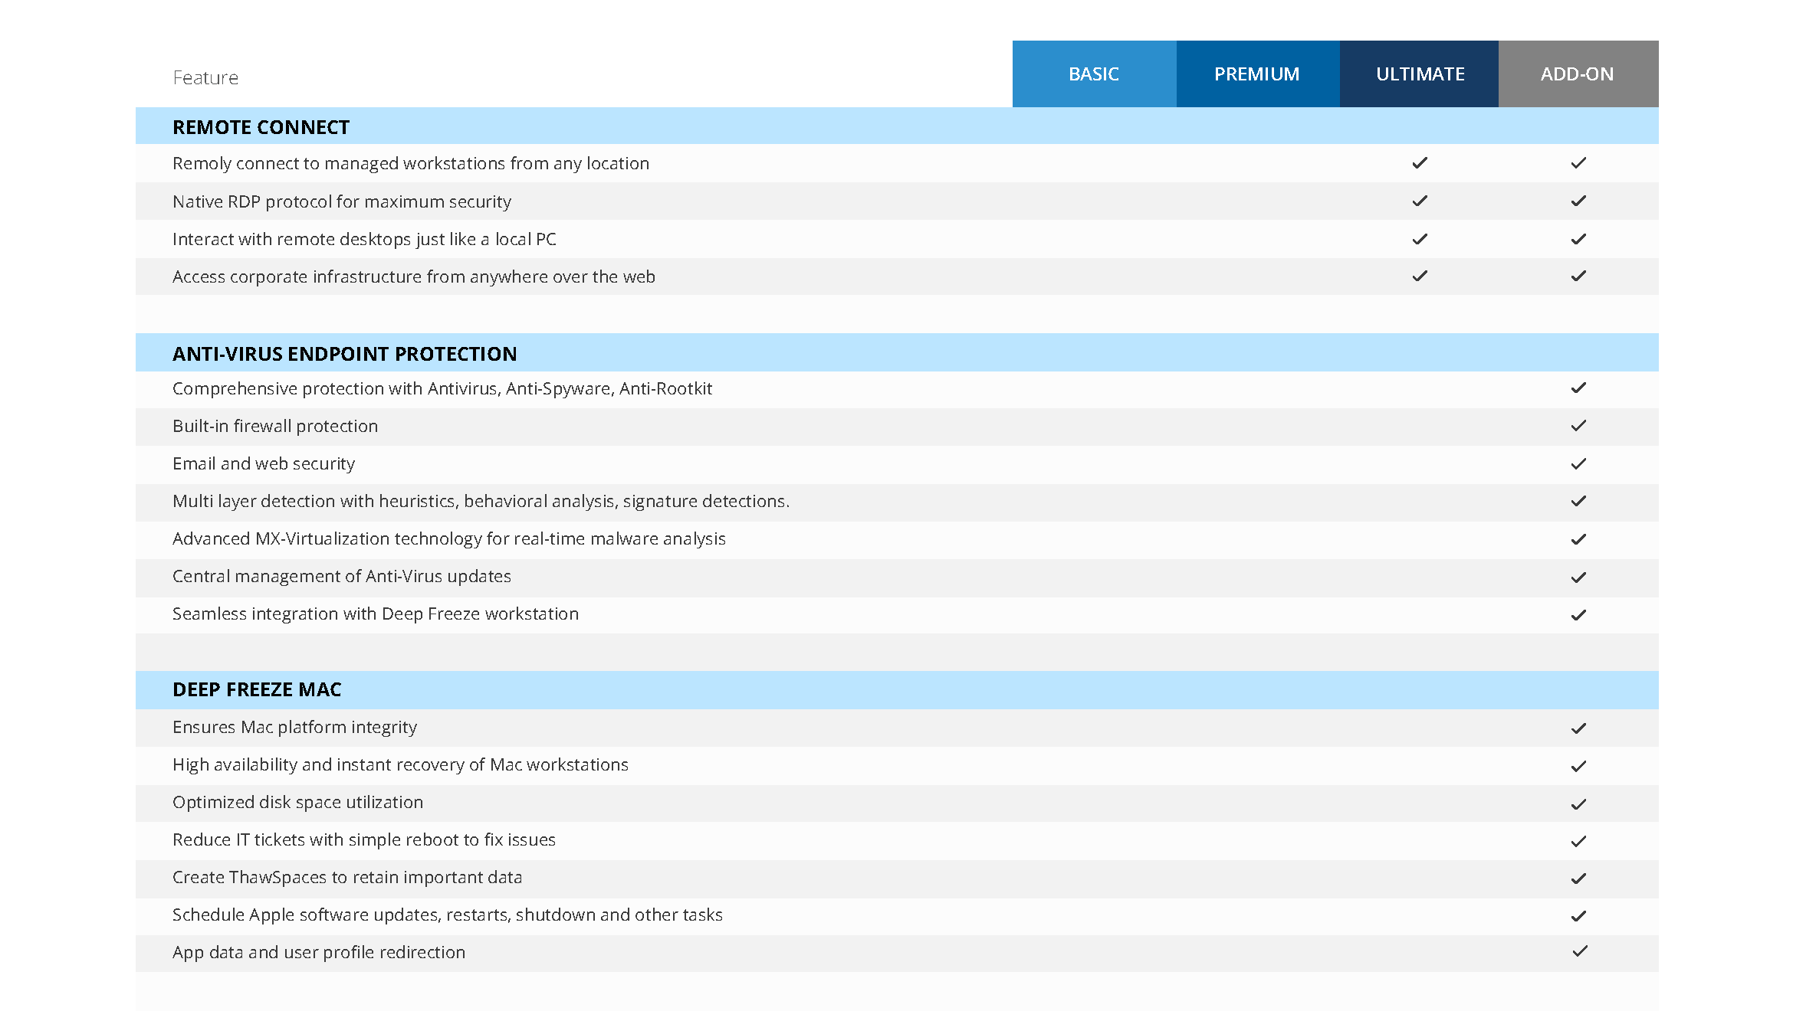
Task: Click the ADD-ON column header
Action: tap(1577, 74)
